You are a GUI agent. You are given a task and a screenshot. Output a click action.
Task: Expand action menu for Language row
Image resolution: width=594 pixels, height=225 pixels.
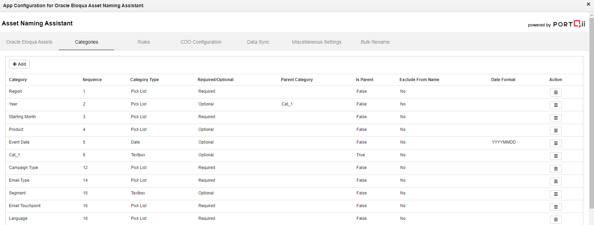(555, 219)
